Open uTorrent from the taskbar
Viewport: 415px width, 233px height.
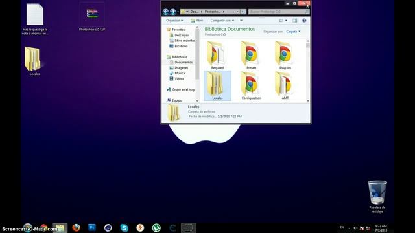[156, 228]
